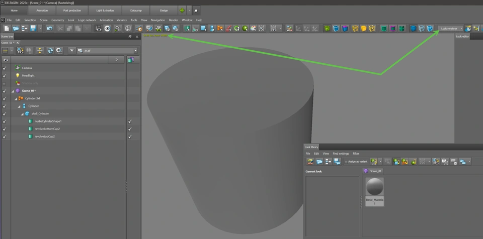Enable the Assign as variant checkbox
Screen dimensions: 483x239
pyautogui.click(x=346, y=162)
